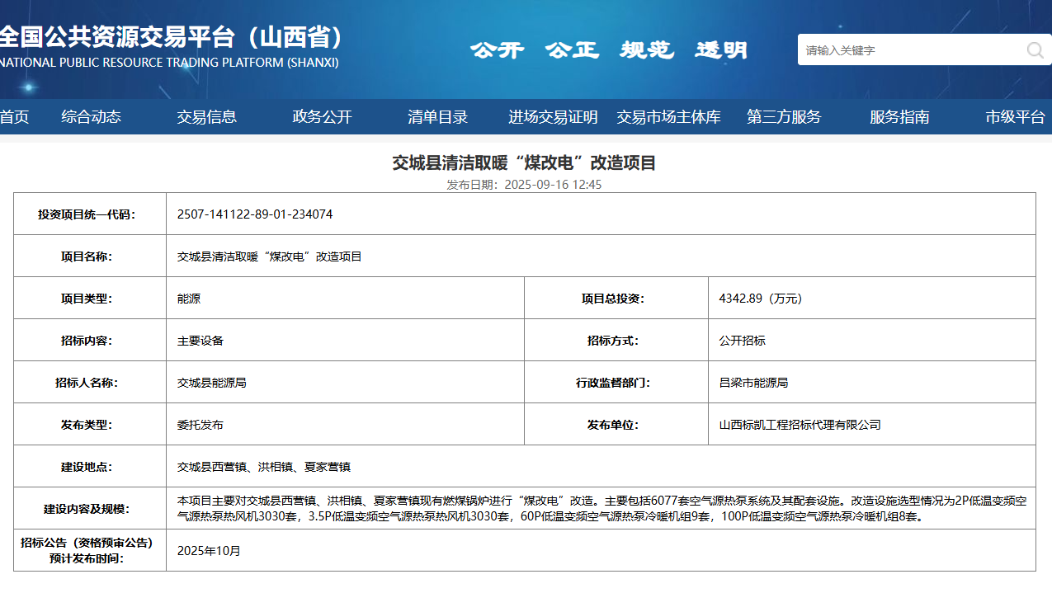
Task: Click the 建设地点 label cell
Action: point(90,467)
